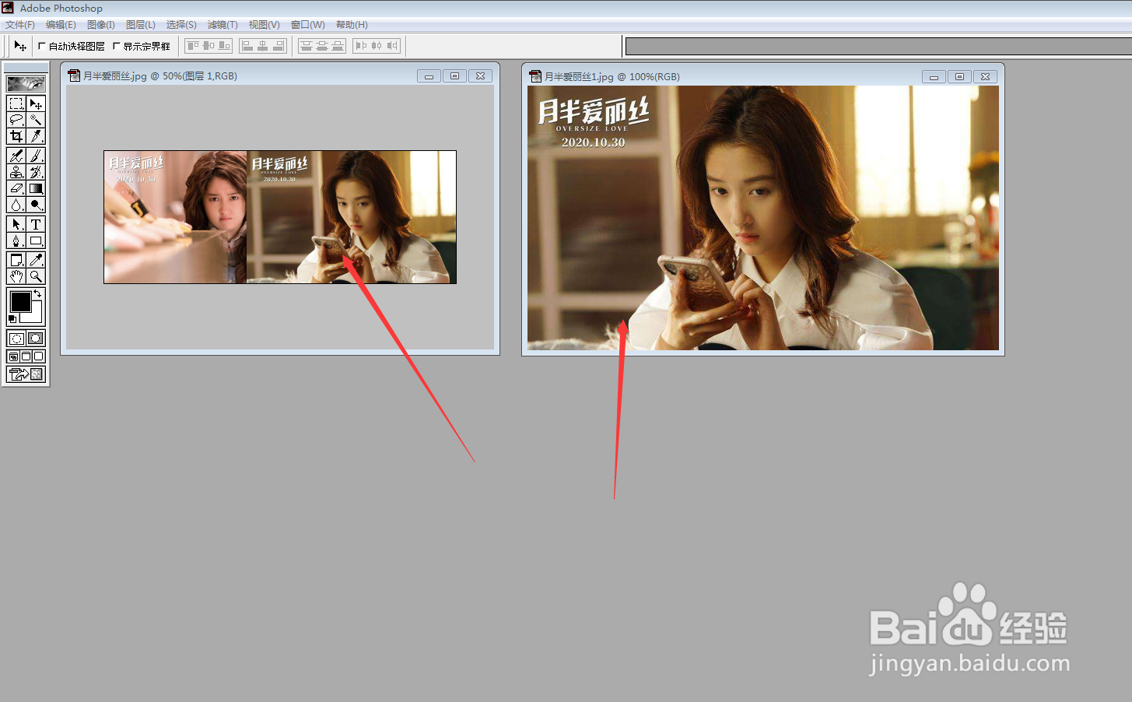Select the Notes tool
1132x702 pixels.
pos(16,260)
